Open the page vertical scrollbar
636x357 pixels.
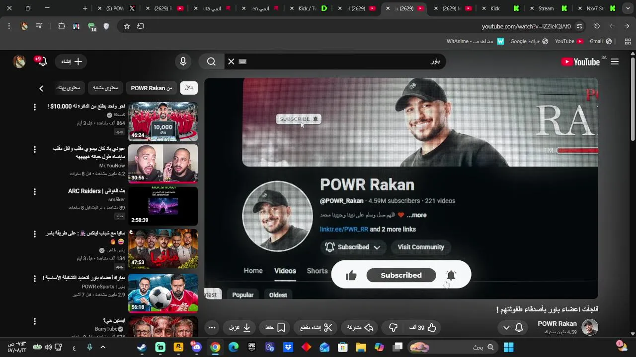(632, 99)
